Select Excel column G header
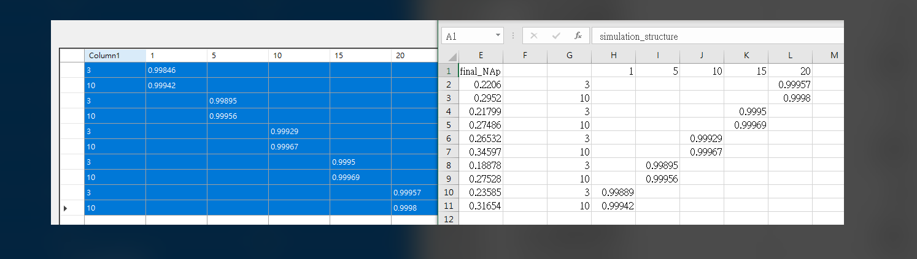Screen dimensions: 917x259 coord(569,56)
